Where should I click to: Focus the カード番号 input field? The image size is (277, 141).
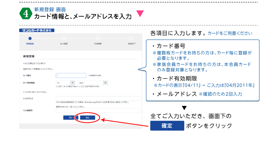(x=71, y=76)
